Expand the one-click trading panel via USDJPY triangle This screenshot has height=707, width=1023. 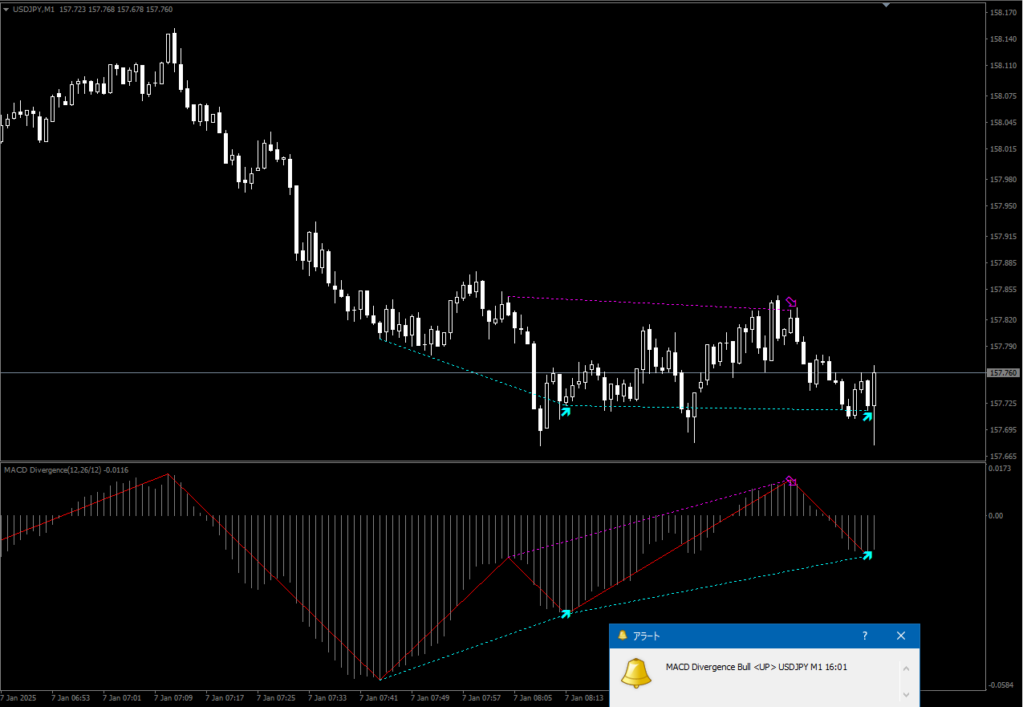tap(7, 9)
